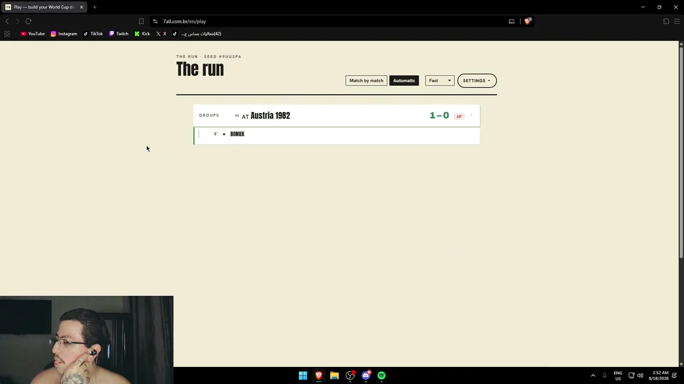Open Spotify from taskbar
684x384 pixels.
pos(382,375)
